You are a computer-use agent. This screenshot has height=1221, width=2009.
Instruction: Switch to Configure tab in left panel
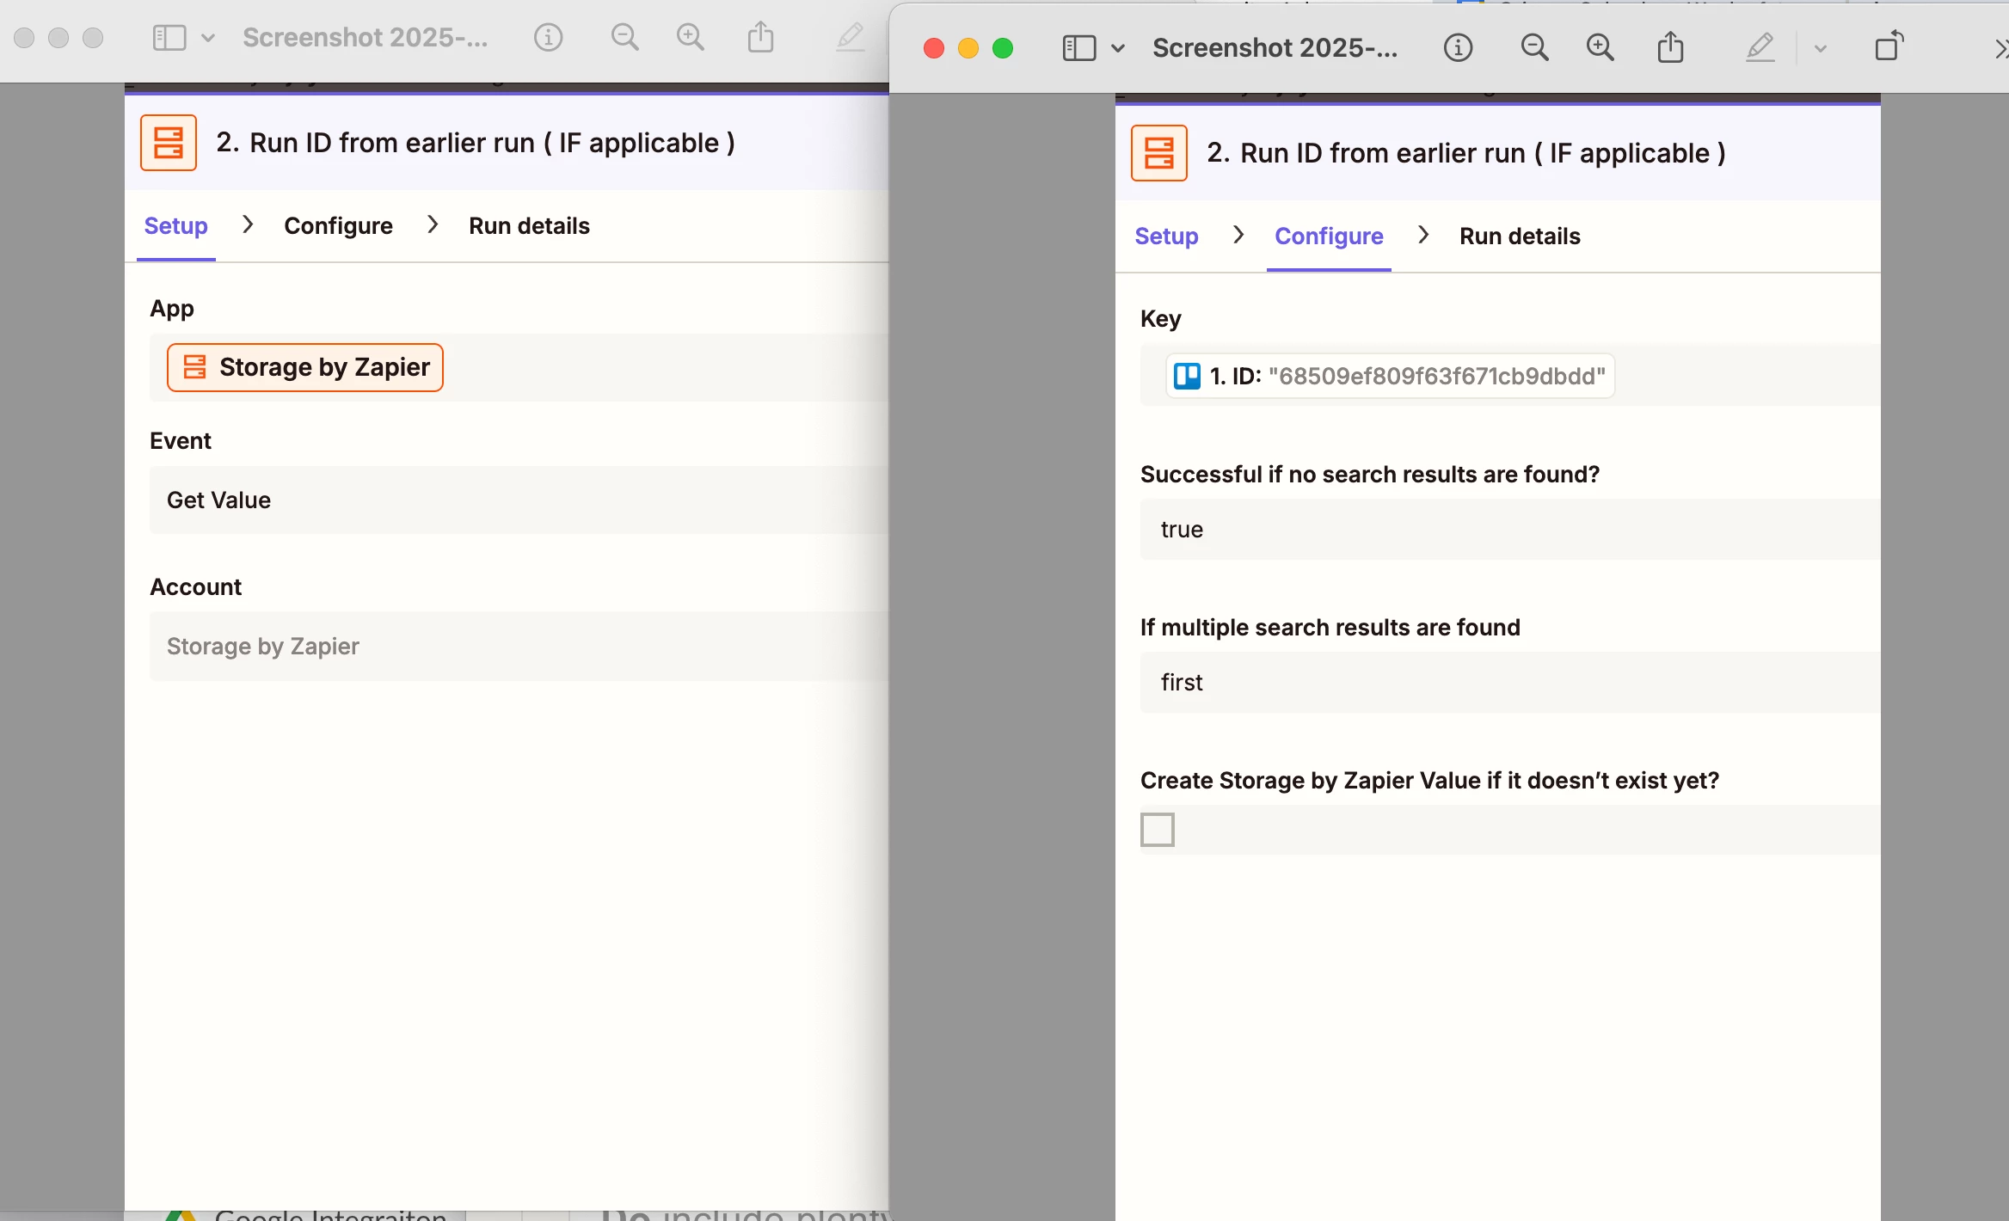point(338,226)
